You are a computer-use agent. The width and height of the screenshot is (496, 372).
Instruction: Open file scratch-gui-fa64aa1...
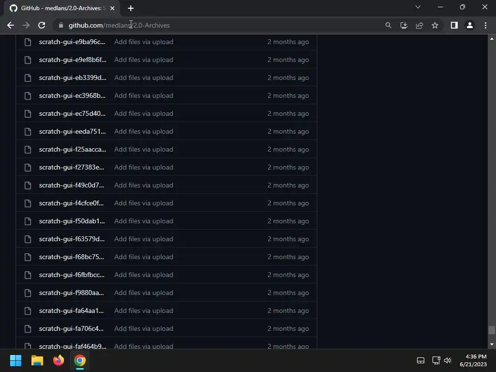click(x=72, y=310)
